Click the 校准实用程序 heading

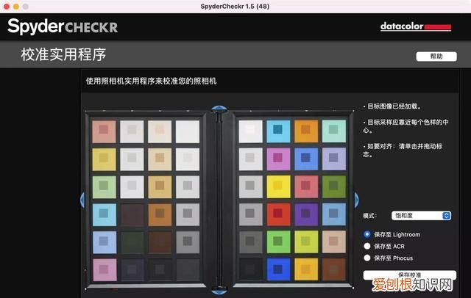63,55
